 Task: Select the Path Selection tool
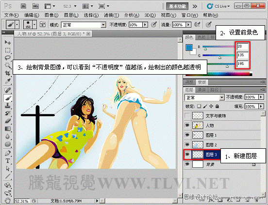pos(7,168)
